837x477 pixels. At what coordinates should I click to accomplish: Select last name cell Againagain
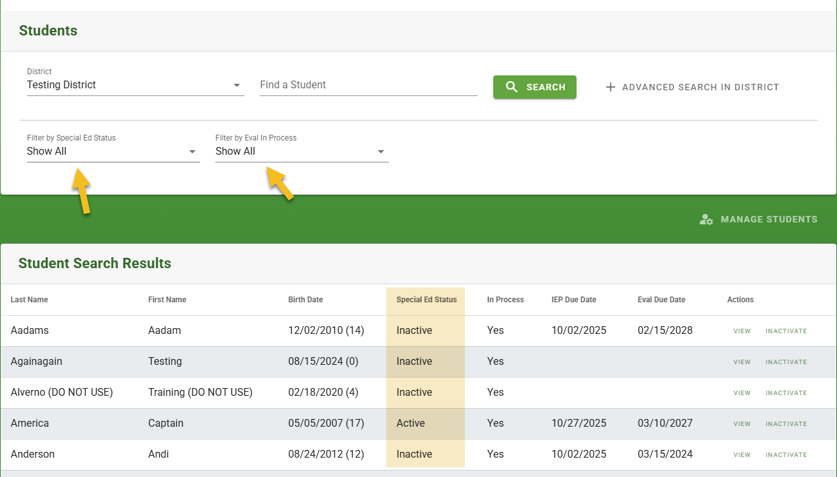pos(37,362)
